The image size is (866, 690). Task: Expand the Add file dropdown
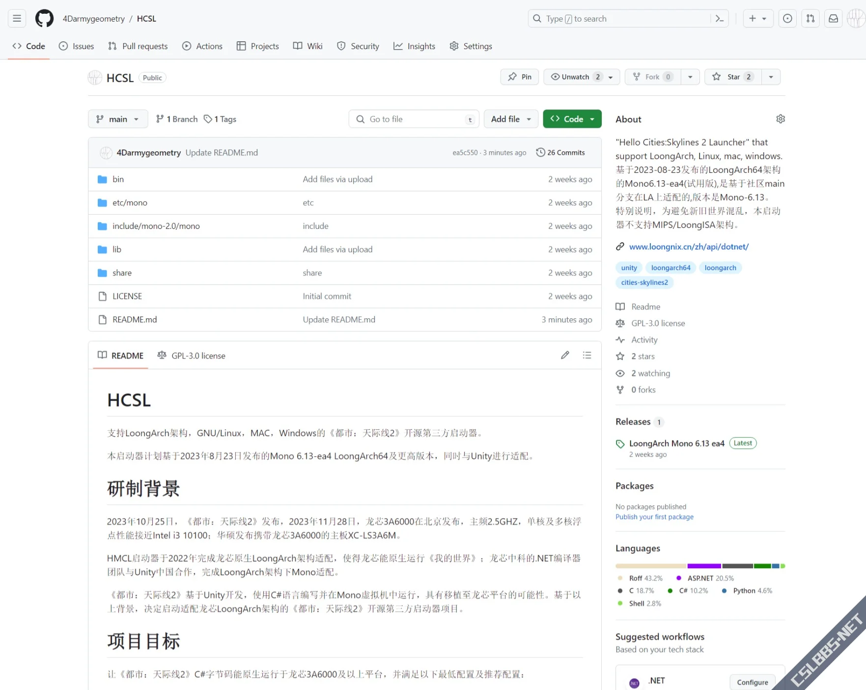(x=511, y=119)
